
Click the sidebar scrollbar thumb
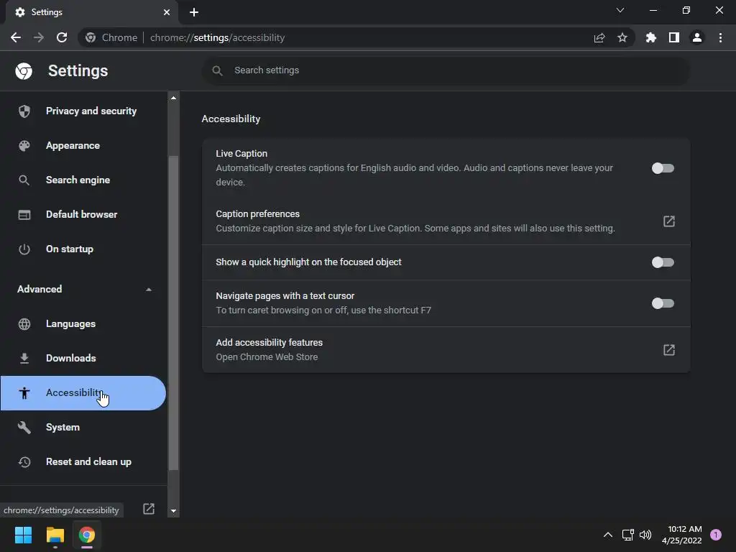pos(174,313)
